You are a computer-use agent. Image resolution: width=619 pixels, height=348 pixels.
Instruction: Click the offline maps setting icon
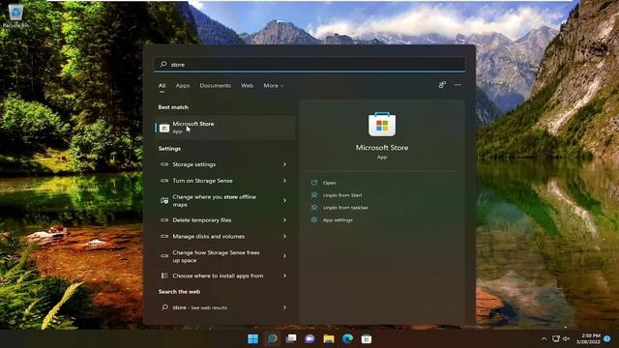click(164, 200)
